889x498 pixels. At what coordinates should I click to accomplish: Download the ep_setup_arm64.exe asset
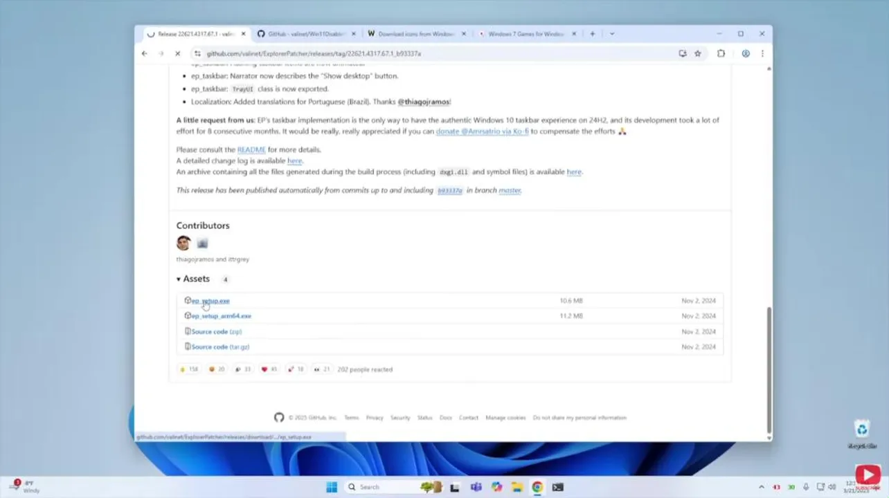coord(221,316)
